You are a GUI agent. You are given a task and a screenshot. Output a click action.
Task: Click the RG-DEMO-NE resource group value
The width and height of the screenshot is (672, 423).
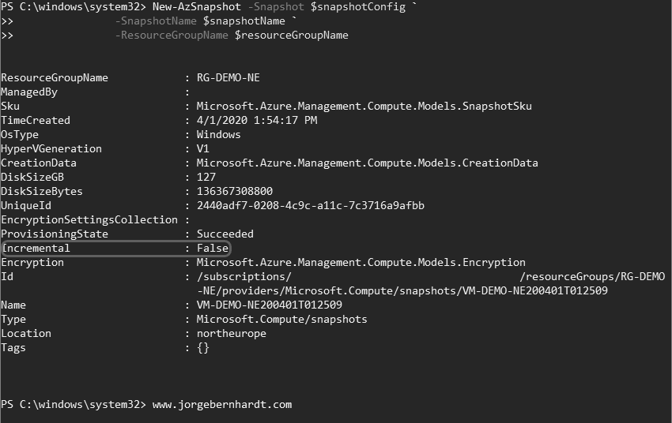pos(228,77)
